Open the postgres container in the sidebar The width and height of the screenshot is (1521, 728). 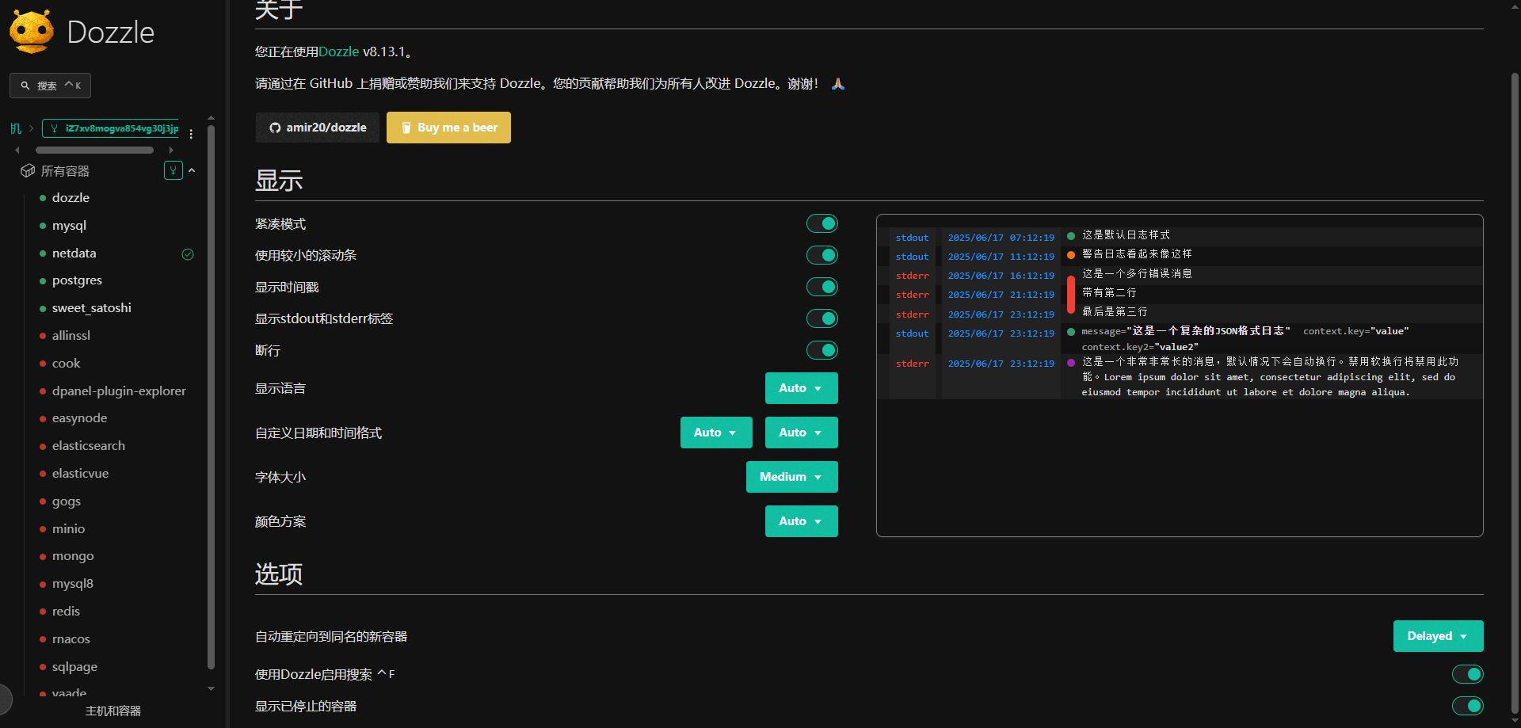(x=77, y=280)
